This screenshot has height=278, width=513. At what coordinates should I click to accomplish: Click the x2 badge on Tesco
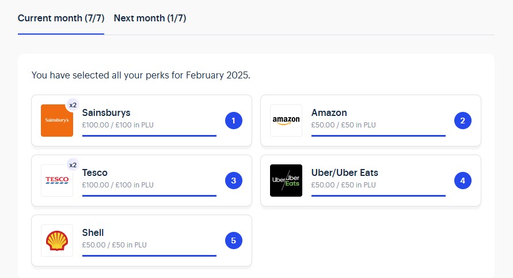click(x=73, y=165)
